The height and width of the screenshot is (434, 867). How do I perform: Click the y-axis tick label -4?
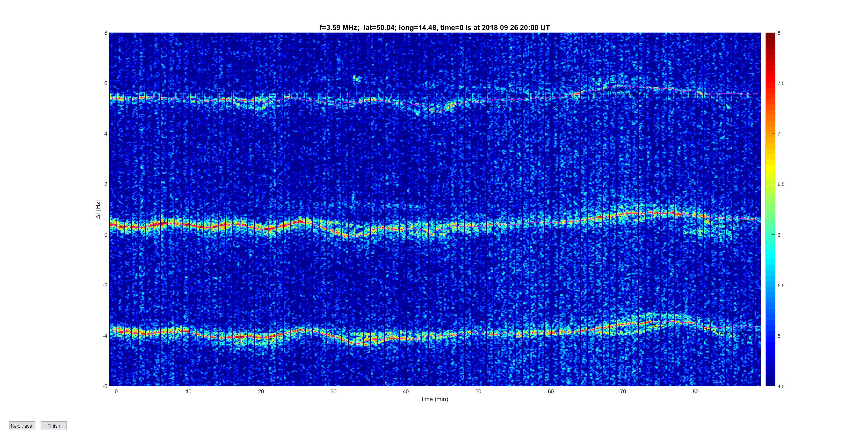105,336
